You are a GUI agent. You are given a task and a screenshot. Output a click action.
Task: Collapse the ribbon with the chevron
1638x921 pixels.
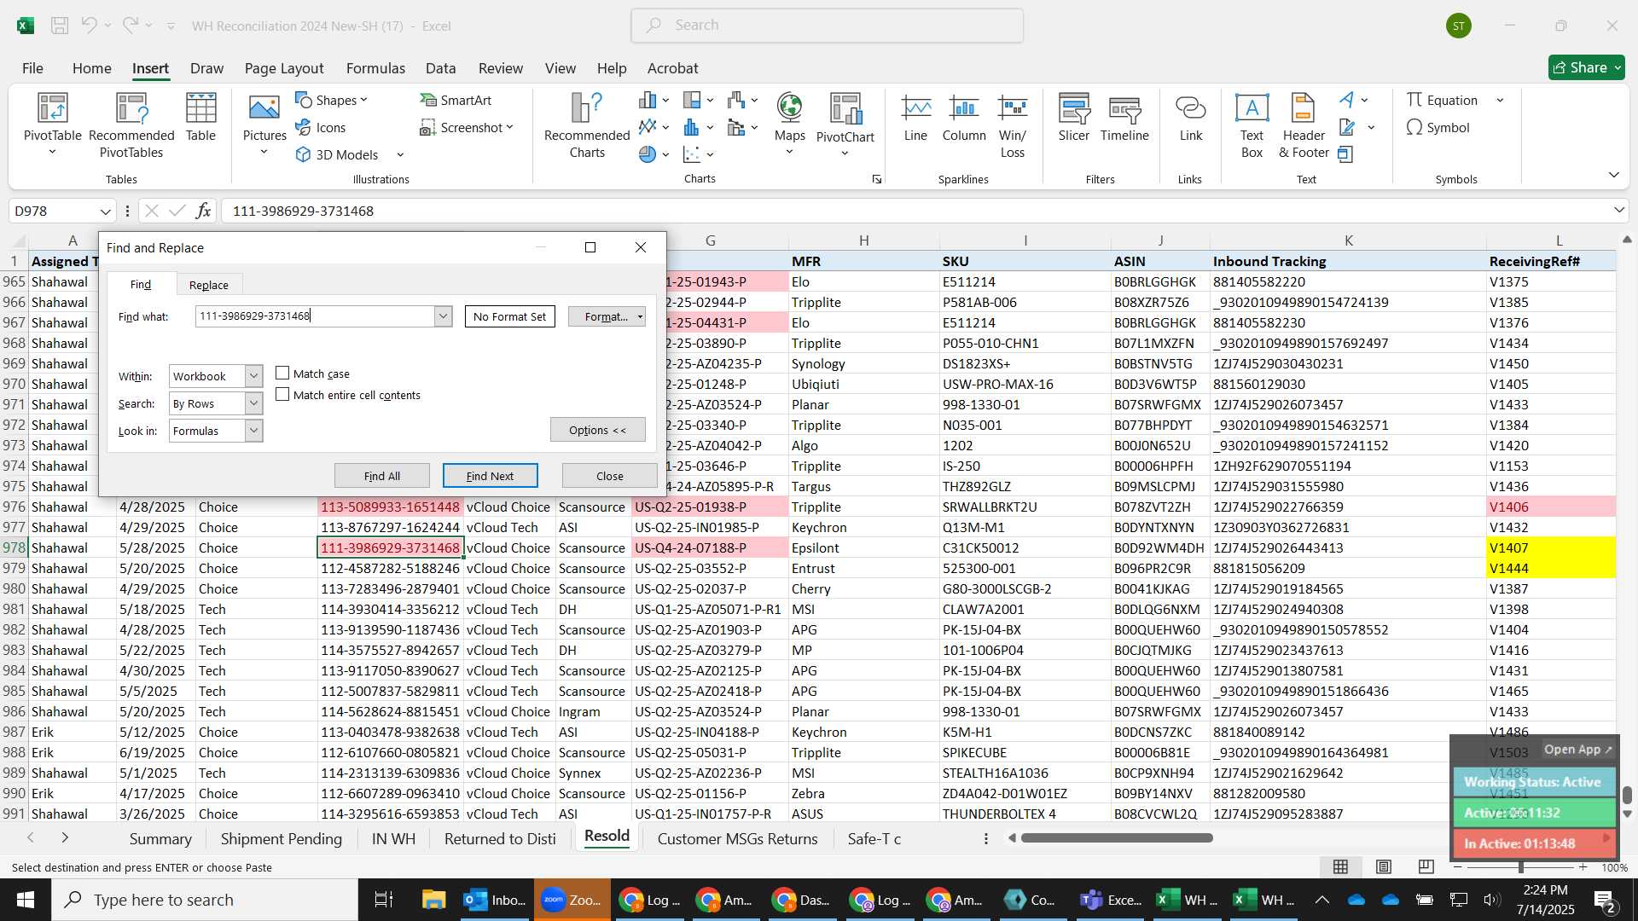pyautogui.click(x=1613, y=175)
